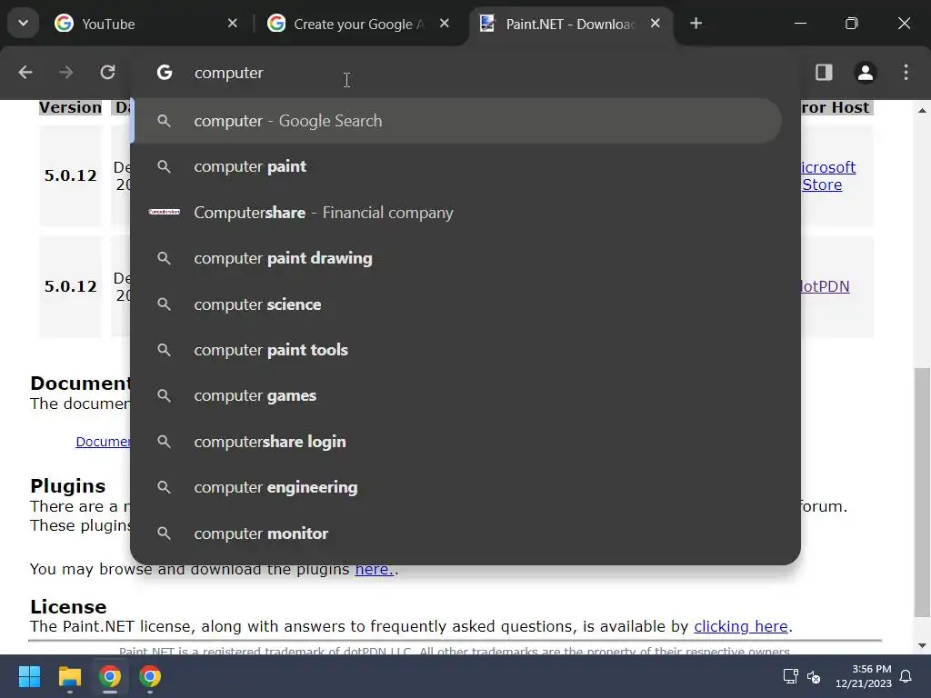Open the dotPDN mirror link
The image size is (931, 698).
pos(826,286)
